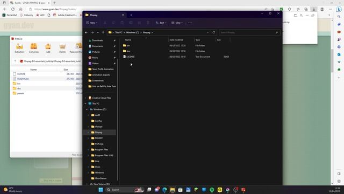The height and width of the screenshot is (194, 344).
Task: Open Screenshots folder in sidebar
Action: click(x=98, y=80)
